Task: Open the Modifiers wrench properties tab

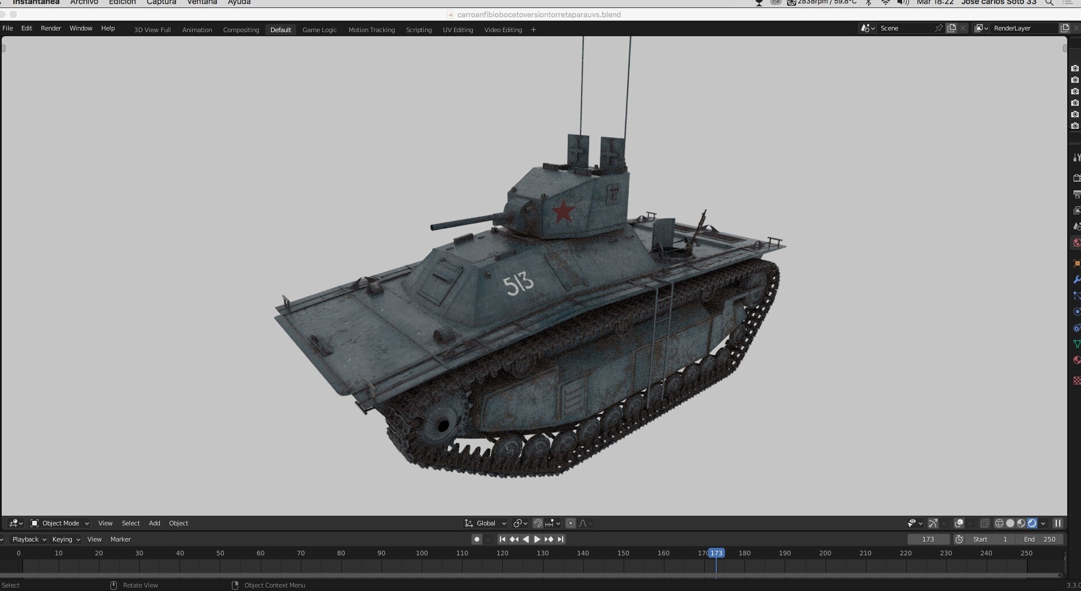Action: click(x=1076, y=279)
